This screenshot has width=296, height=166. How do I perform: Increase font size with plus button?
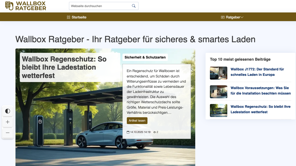click(8, 122)
